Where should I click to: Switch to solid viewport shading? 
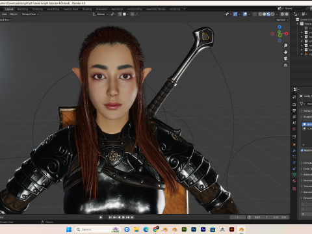click(265, 14)
